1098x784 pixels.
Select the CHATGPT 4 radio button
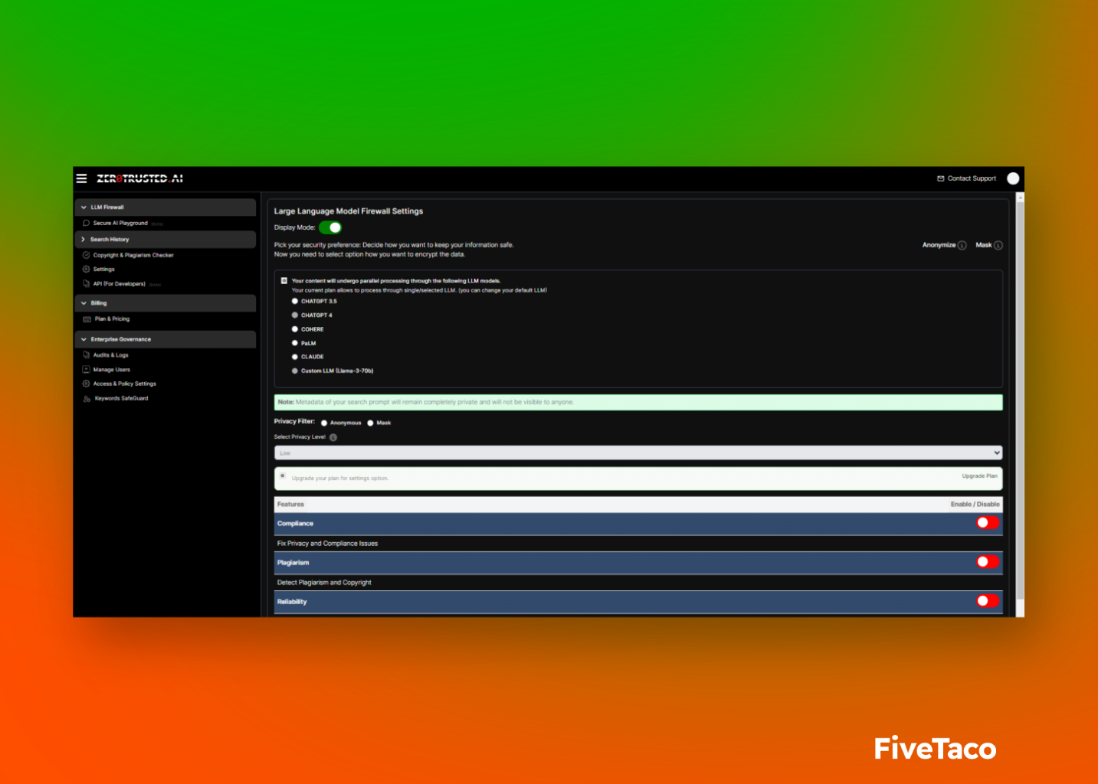pos(295,315)
